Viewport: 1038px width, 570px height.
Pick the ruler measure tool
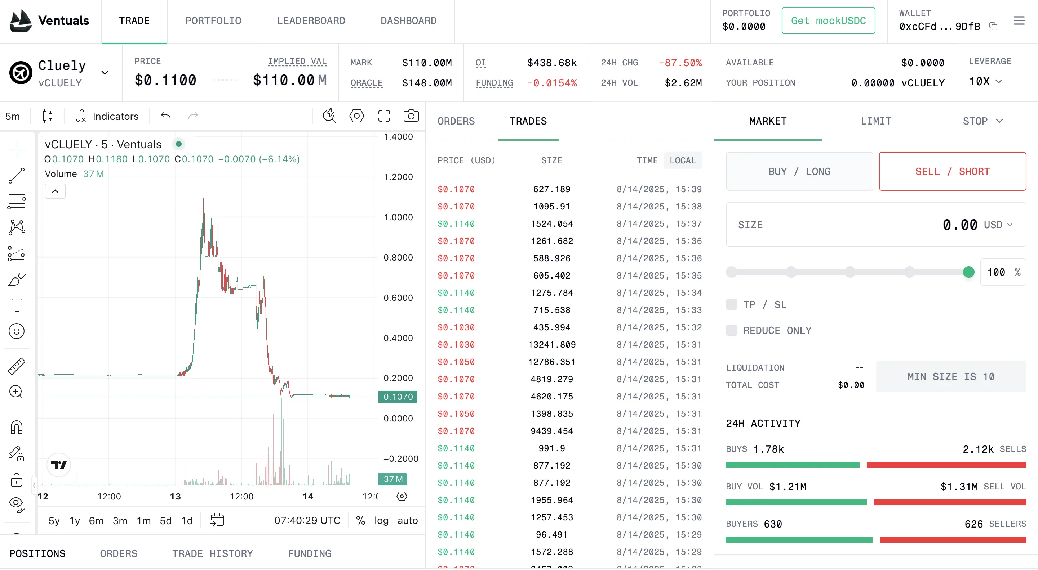(x=17, y=366)
